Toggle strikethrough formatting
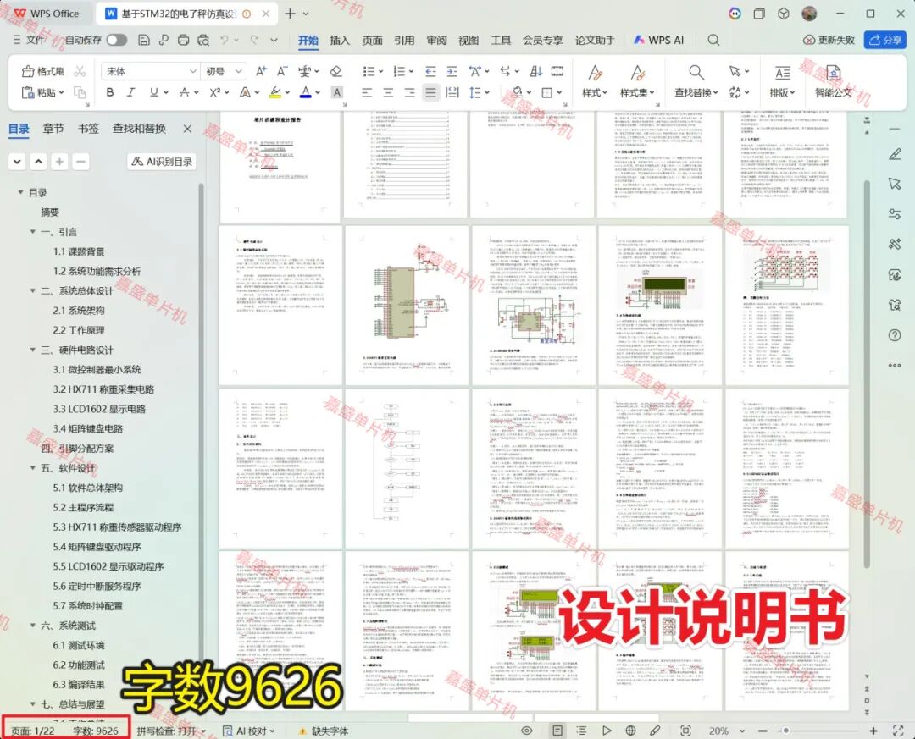 (185, 92)
